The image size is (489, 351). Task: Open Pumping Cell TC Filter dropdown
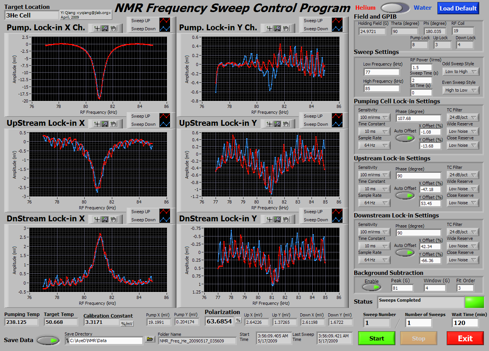coord(463,117)
